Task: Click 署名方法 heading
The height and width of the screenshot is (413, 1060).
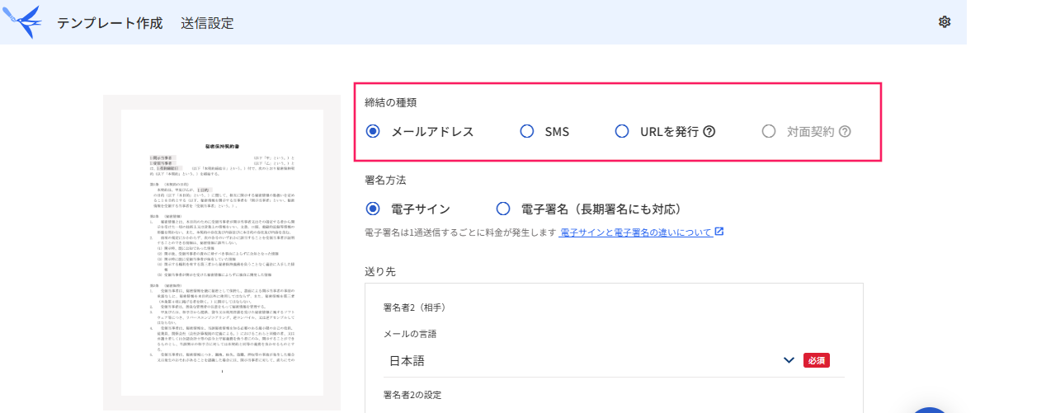Action: point(385,179)
